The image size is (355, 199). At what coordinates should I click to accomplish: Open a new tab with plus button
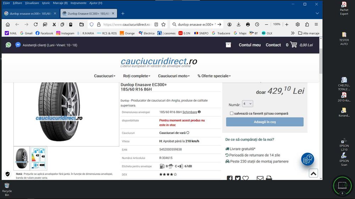123,13
